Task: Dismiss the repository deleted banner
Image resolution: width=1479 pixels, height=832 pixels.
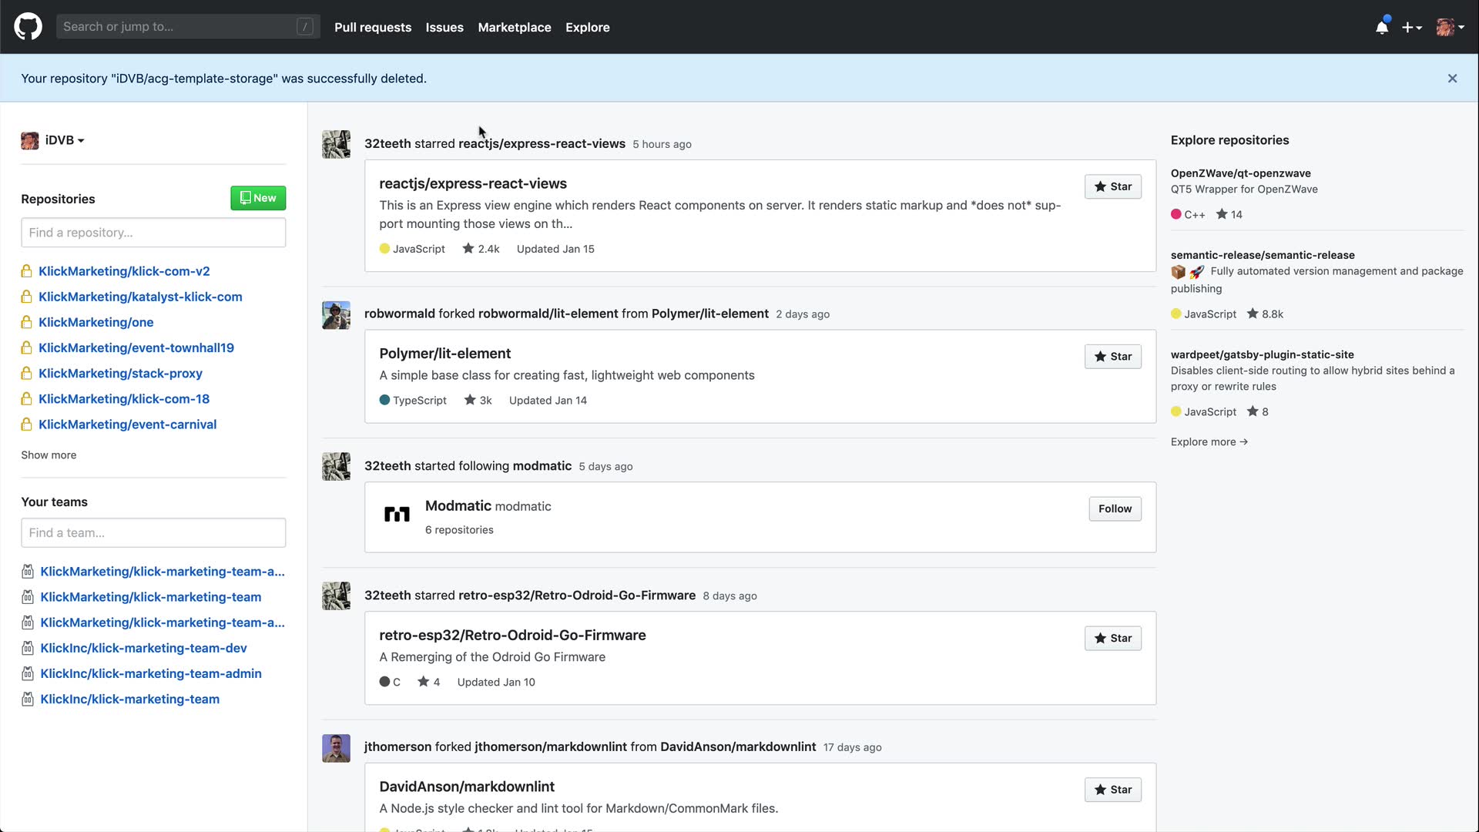Action: coord(1452,79)
